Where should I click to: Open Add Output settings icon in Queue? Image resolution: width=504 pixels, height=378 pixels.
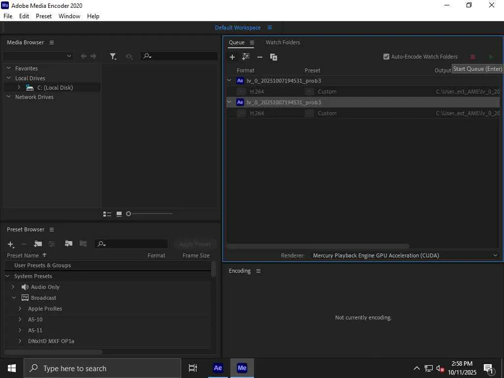[x=246, y=57]
